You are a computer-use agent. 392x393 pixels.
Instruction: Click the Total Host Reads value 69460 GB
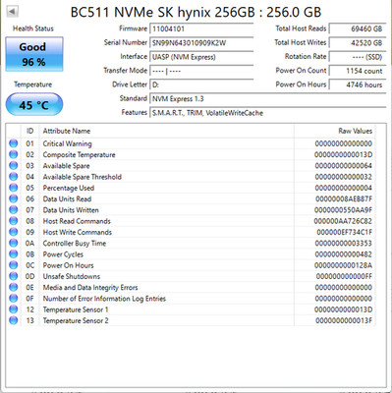[x=358, y=28]
